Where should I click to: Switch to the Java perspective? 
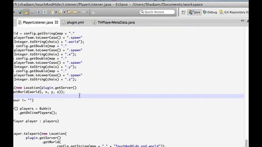coord(194,12)
